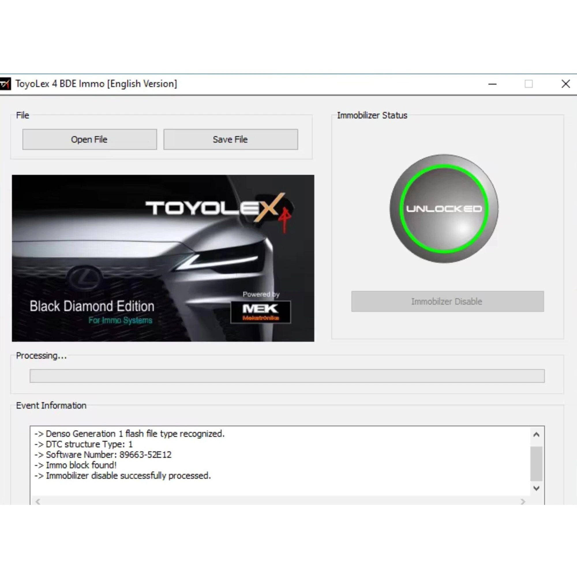The image size is (577, 577).
Task: Open a file with the Open File button
Action: coord(89,139)
